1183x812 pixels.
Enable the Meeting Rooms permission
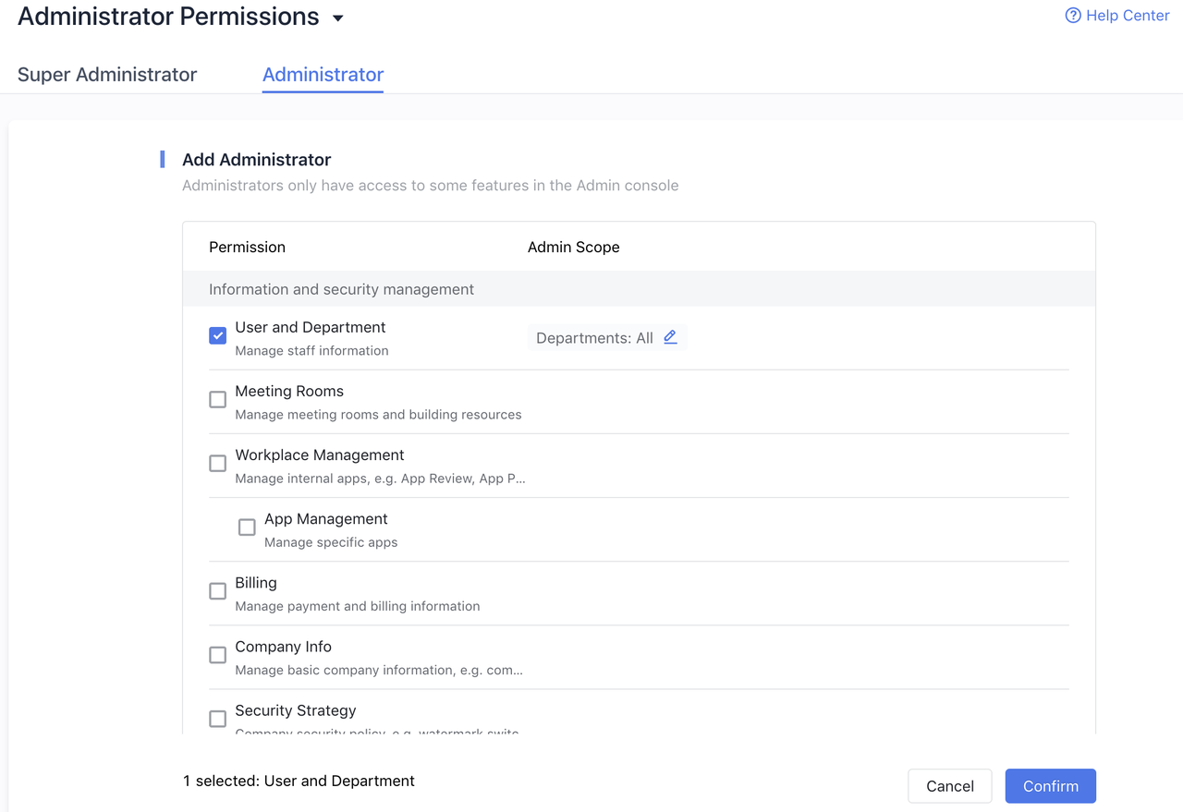point(217,399)
